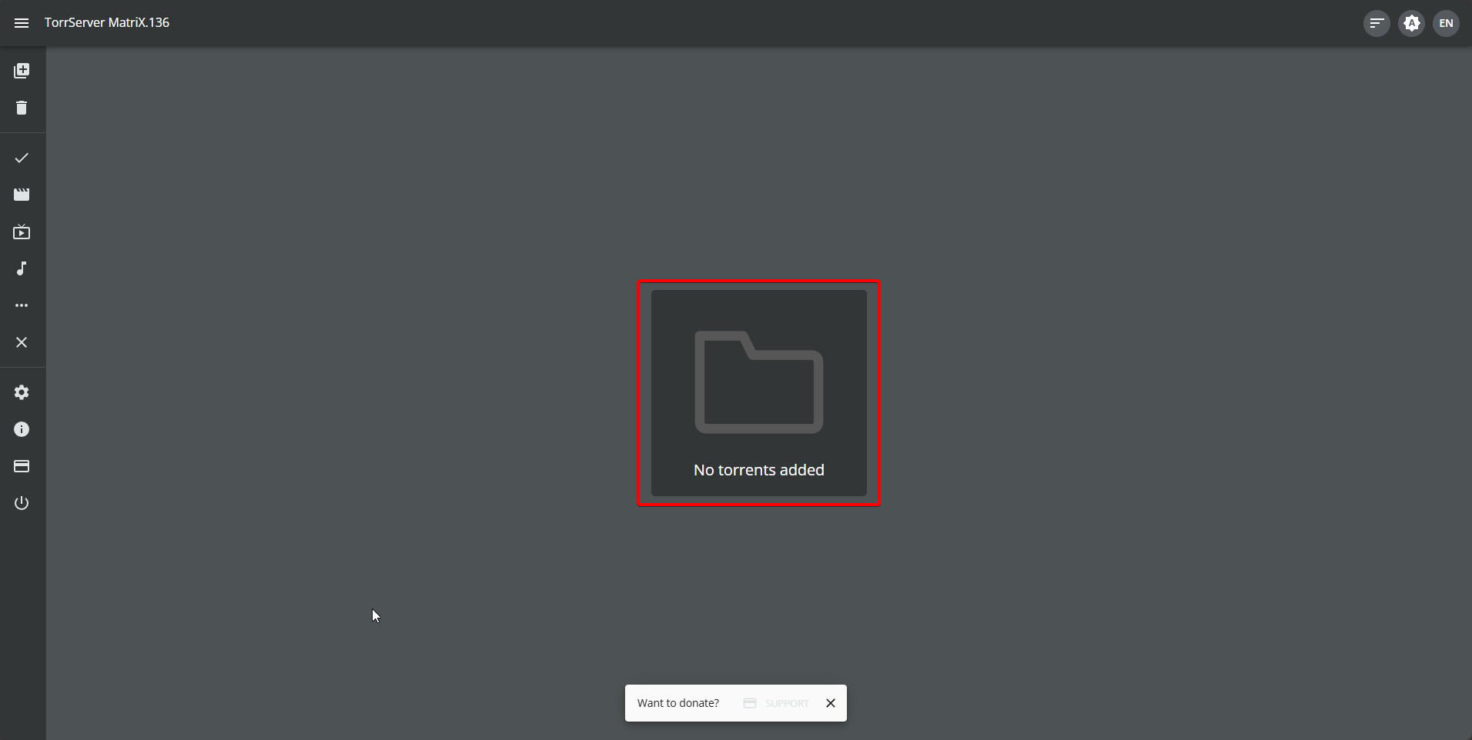This screenshot has width=1472, height=740.
Task: Filter torrents by the Music note icon
Action: (x=22, y=268)
